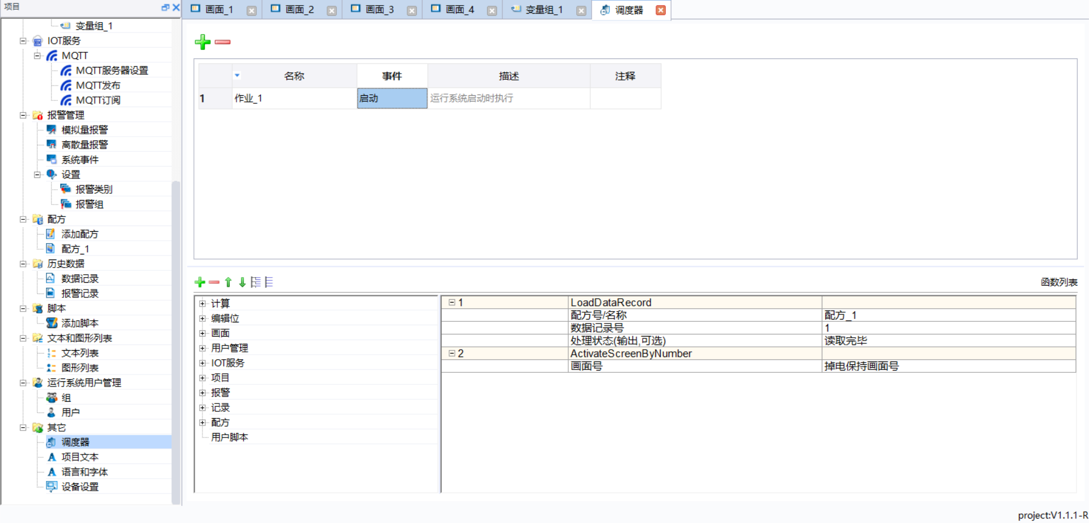Remove job with red minus icon
Screen dimensions: 1089x523
coord(222,42)
